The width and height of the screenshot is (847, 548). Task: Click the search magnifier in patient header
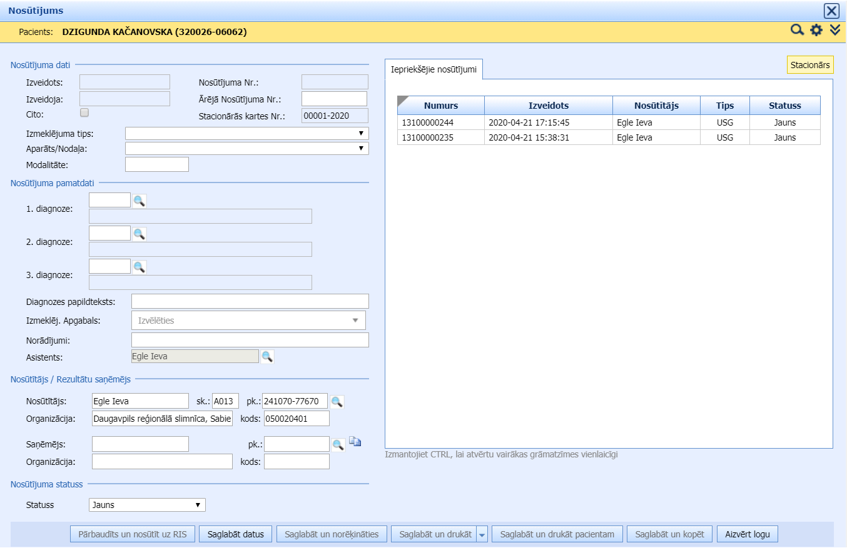tap(797, 30)
